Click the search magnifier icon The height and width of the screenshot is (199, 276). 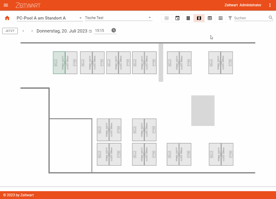[x=271, y=18]
